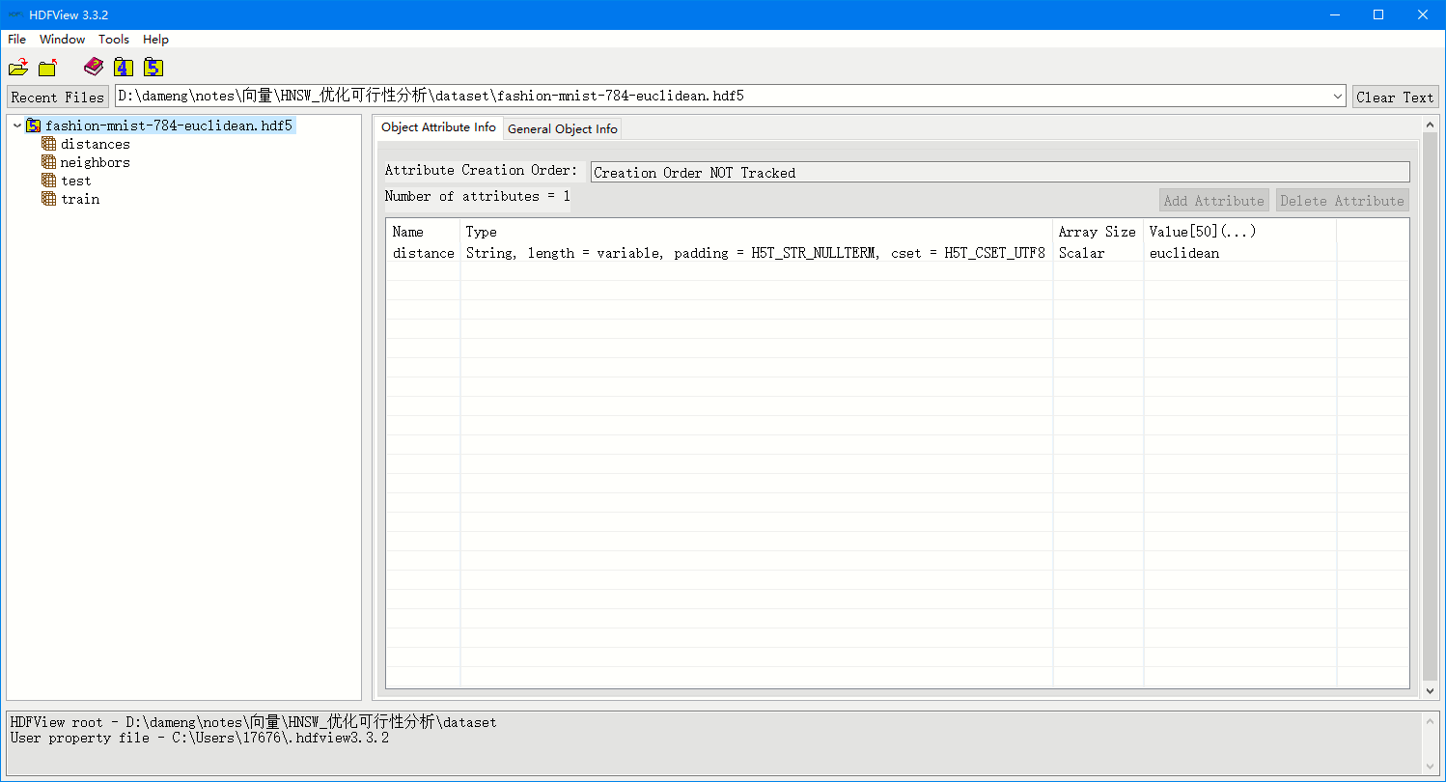Screen dimensions: 1446x782
Task: Click the Add Attribute button
Action: pyautogui.click(x=1213, y=201)
